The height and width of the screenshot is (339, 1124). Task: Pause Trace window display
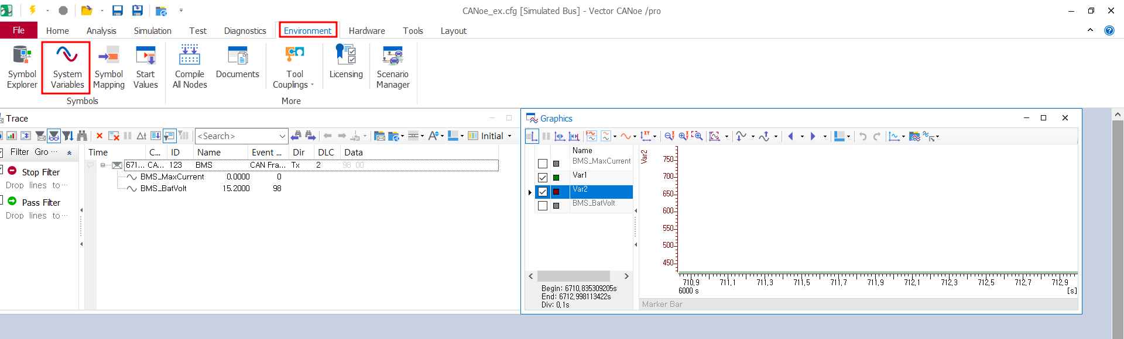pos(128,136)
